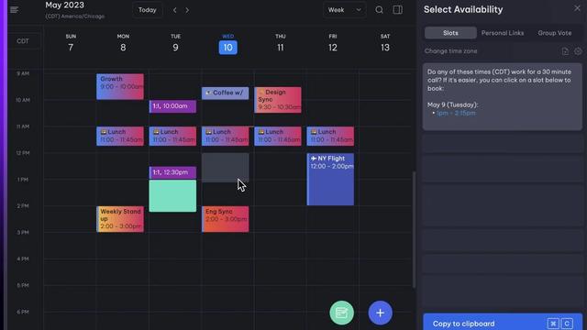Open Wednesday's Lunch event
Viewport: 587px width, 330px height.
pos(225,137)
